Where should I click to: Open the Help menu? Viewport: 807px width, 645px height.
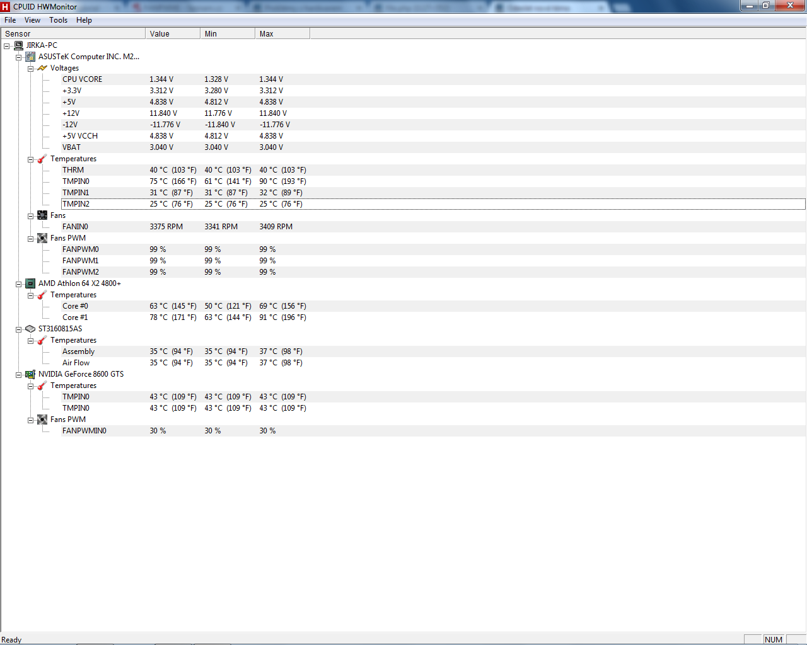click(84, 20)
